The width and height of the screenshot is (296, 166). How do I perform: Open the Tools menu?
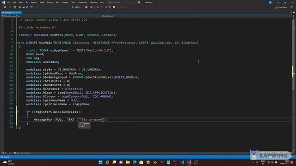(73, 2)
